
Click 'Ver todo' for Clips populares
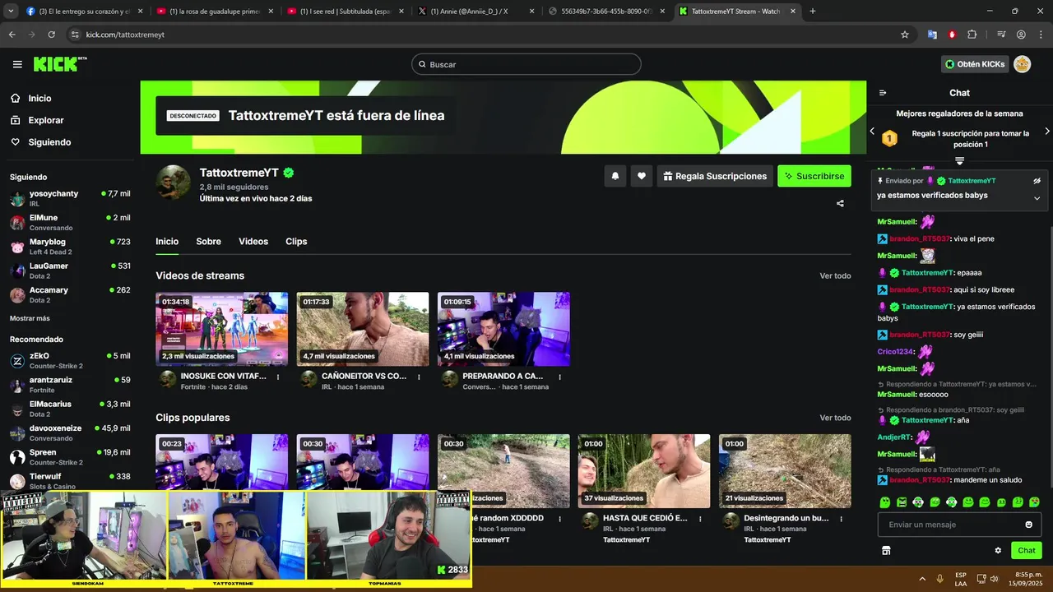835,418
